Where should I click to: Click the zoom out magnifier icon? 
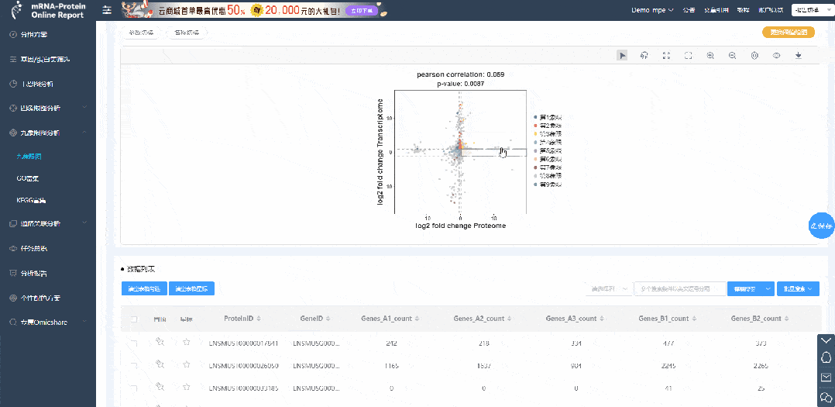pos(732,55)
